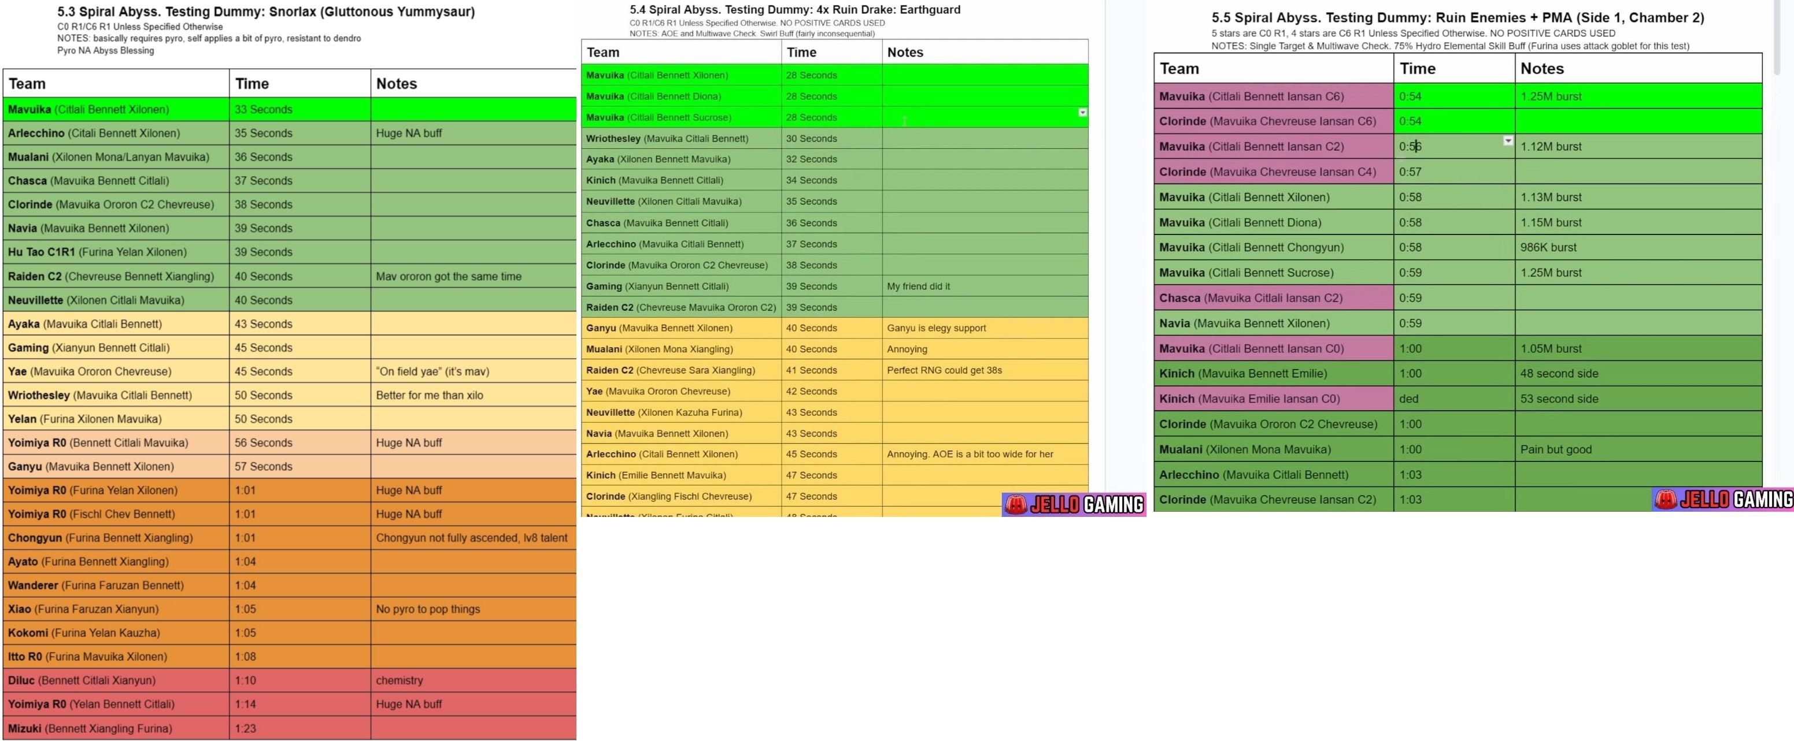The height and width of the screenshot is (741, 1794).
Task: Click the vertical scrollbar thumb beside the 5.5 sheet
Action: click(x=1777, y=36)
